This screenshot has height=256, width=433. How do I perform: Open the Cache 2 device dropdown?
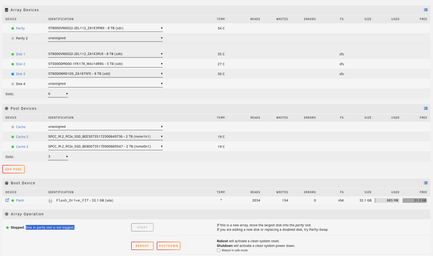105,137
